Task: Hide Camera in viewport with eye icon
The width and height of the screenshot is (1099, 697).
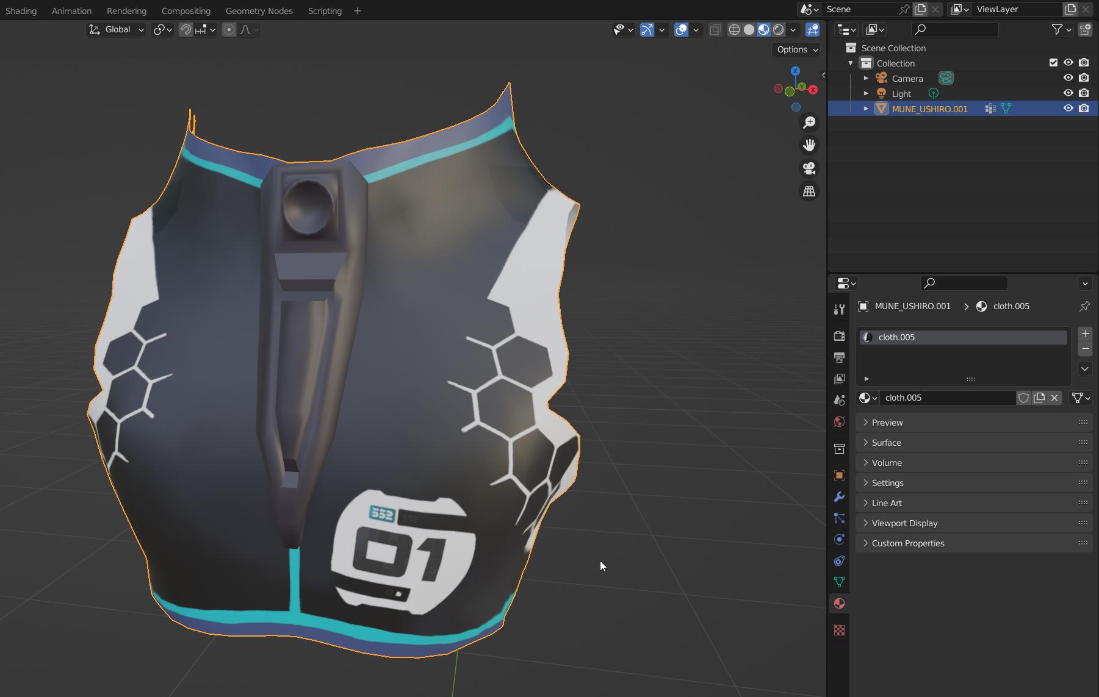Action: tap(1068, 78)
